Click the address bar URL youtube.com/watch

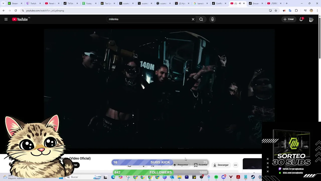[x=45, y=11]
